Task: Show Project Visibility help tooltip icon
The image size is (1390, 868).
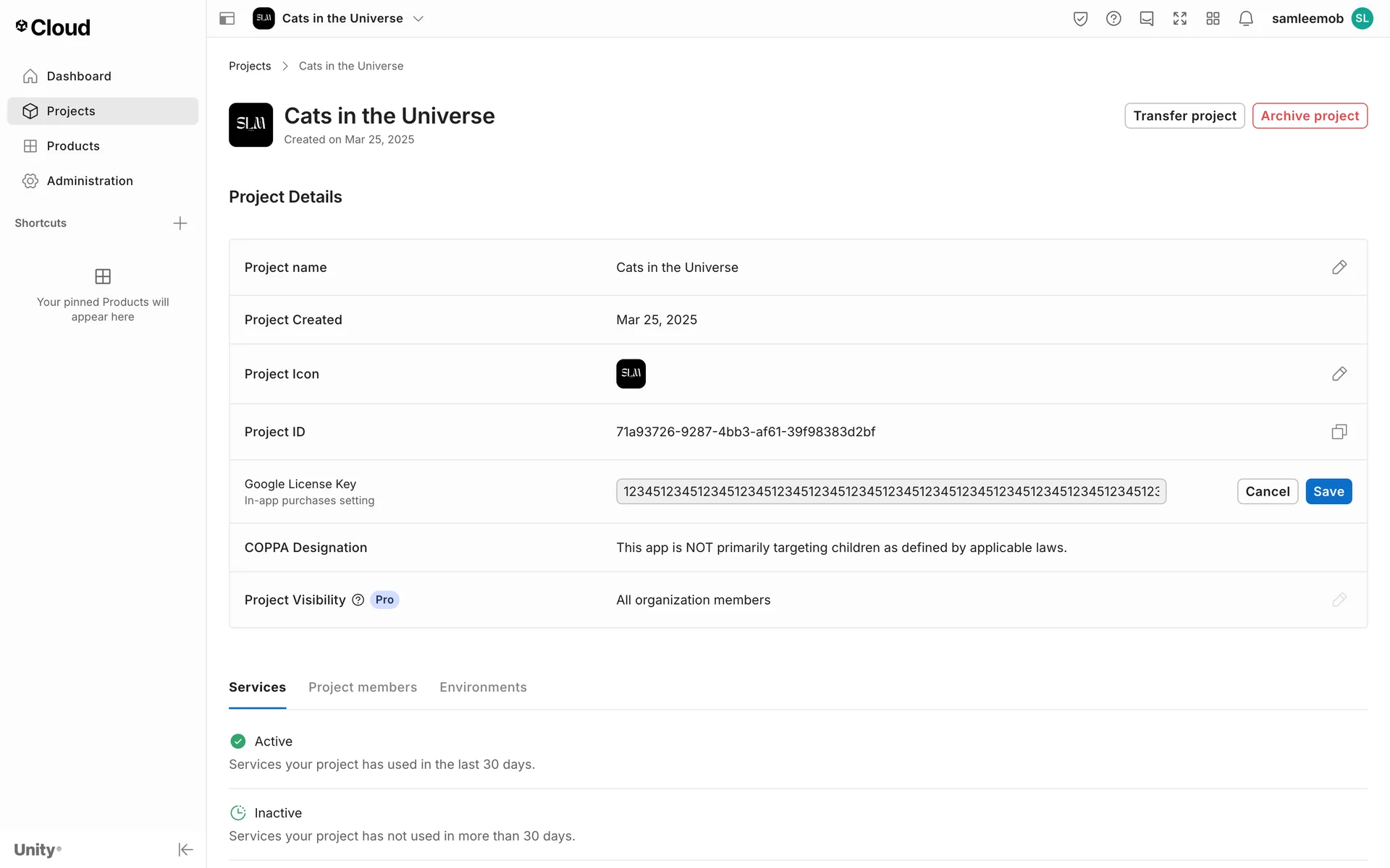Action: coord(358,600)
